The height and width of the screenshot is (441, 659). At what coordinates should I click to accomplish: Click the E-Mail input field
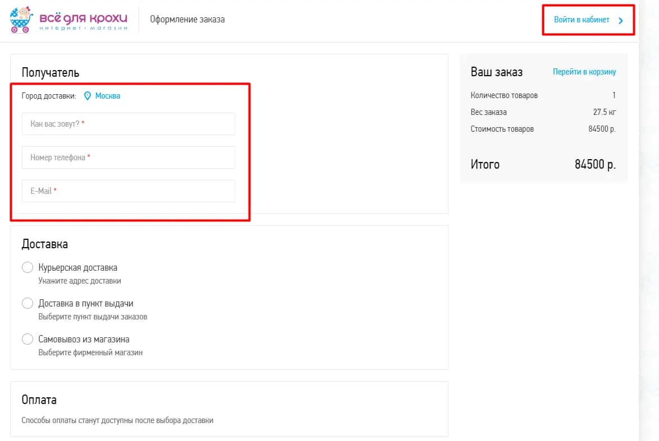128,191
